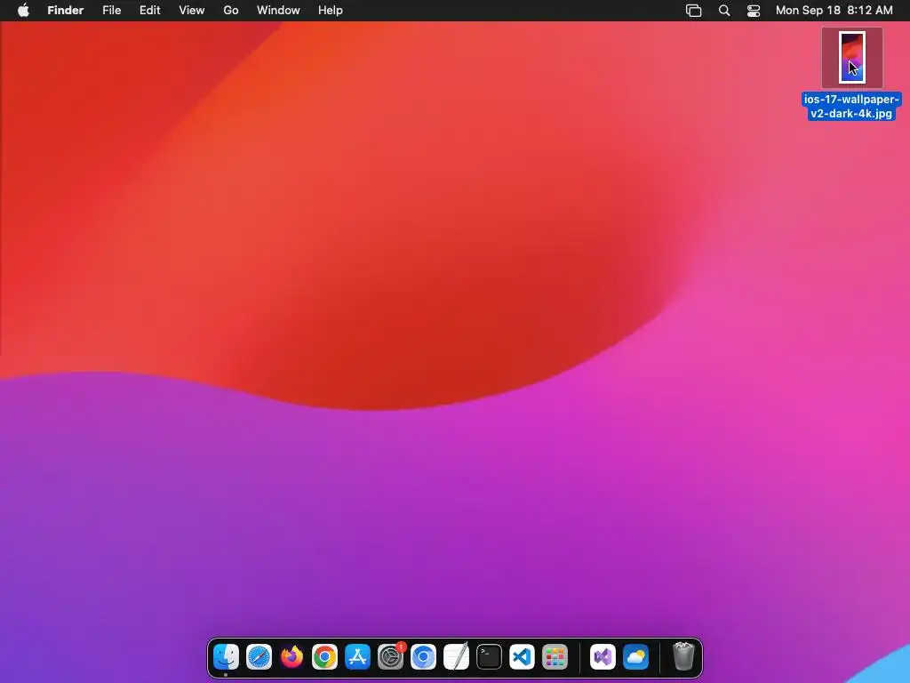910x683 pixels.
Task: Open the File menu
Action: (111, 11)
